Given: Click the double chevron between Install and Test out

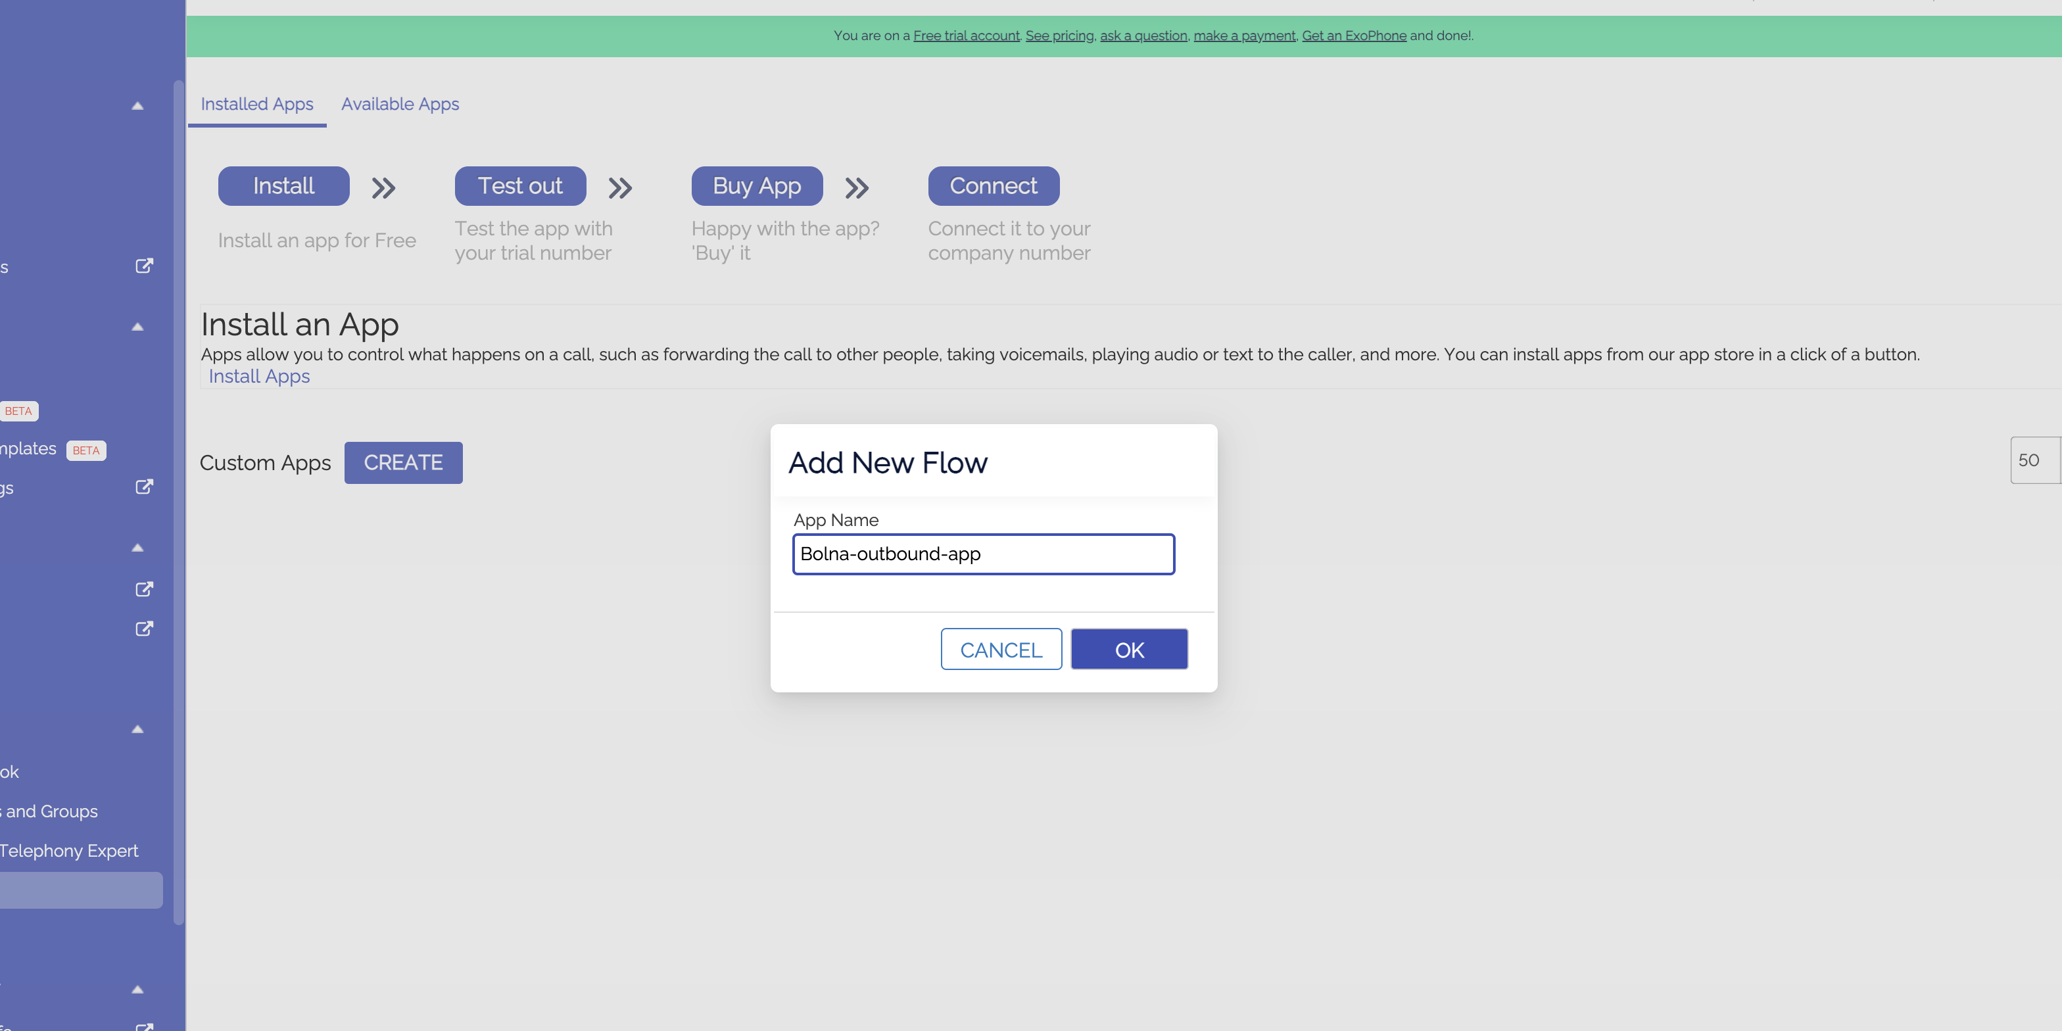Looking at the screenshot, I should click(383, 189).
